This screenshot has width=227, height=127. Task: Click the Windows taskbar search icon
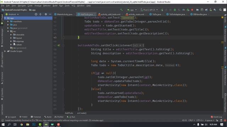tap(9, 125)
